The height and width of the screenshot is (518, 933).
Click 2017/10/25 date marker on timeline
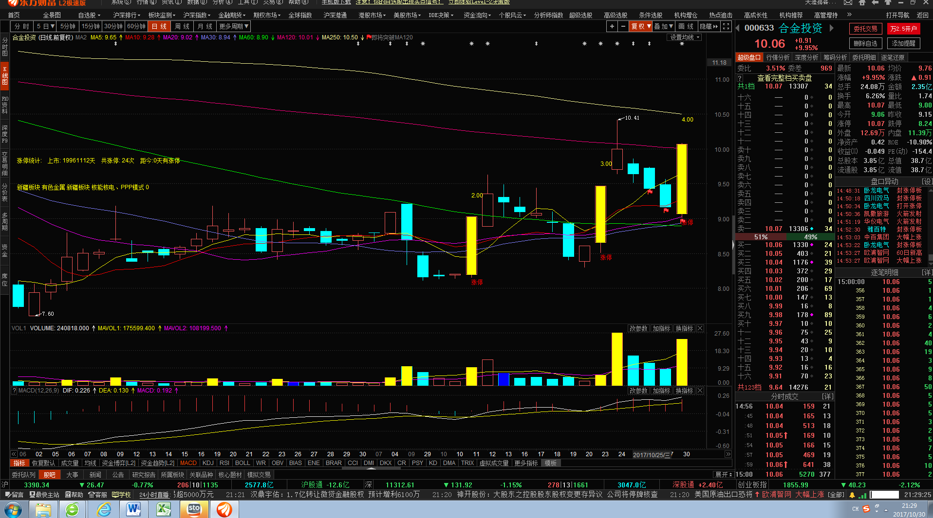pos(652,455)
